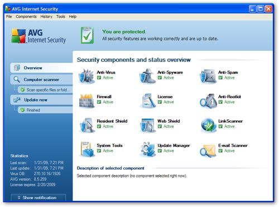This screenshot has width=279, height=207.
Task: Open the System Tools blocks icon
Action: pos(87,150)
